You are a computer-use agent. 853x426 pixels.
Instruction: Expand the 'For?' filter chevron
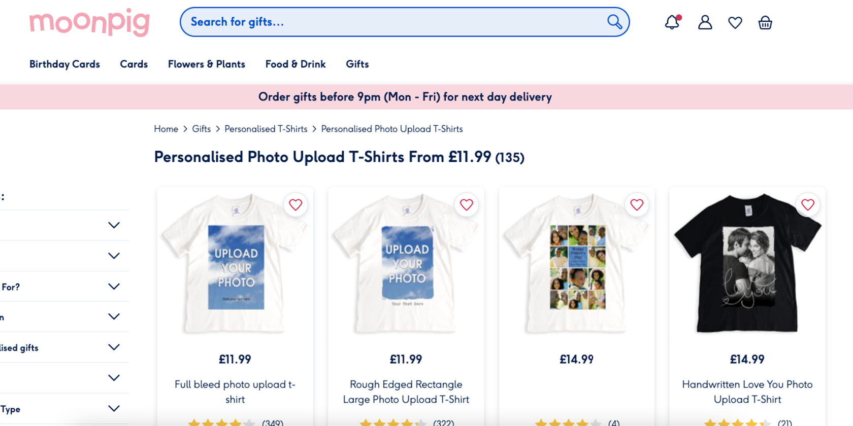(x=114, y=287)
